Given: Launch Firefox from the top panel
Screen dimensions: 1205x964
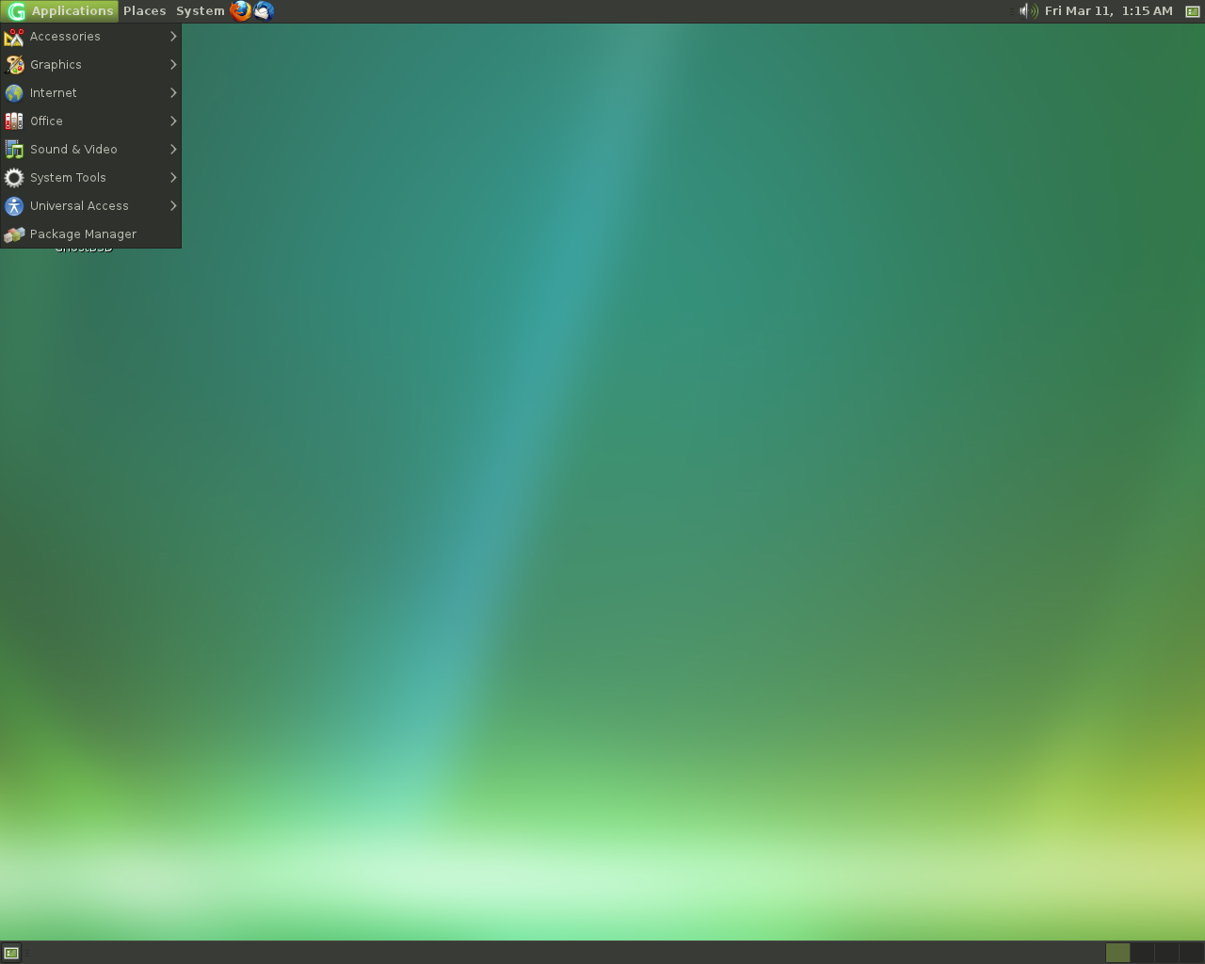Looking at the screenshot, I should [241, 11].
